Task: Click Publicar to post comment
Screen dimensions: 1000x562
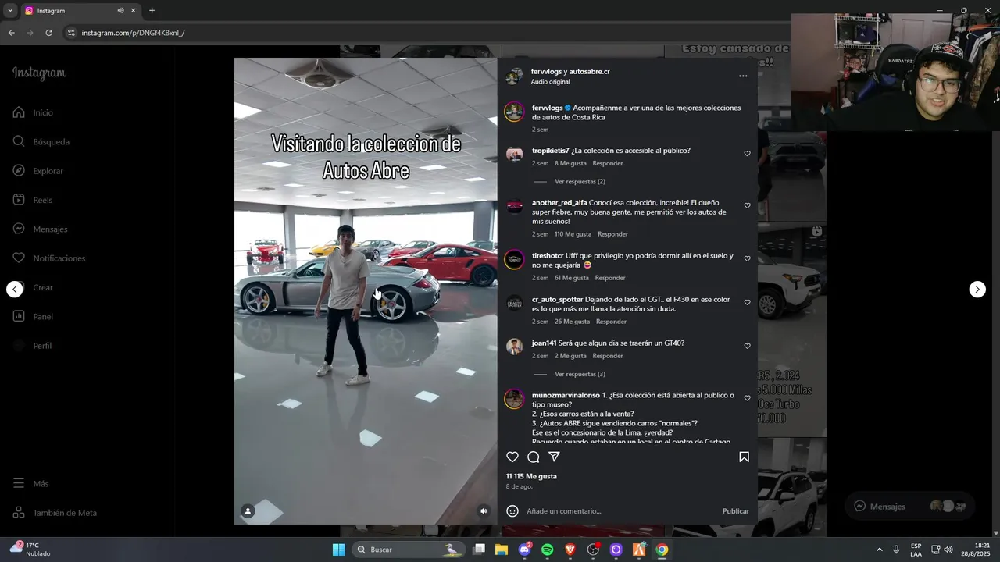Action: [735, 511]
